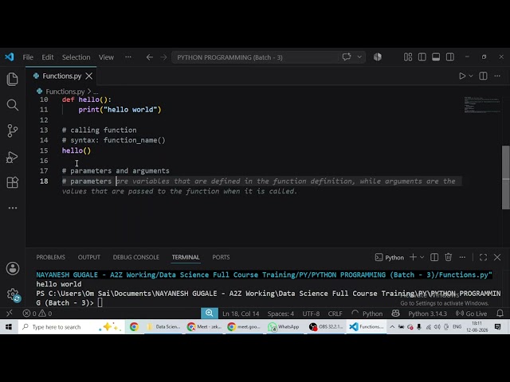The image size is (510, 382).
Task: Change UTF-8 file encoding
Action: 311,314
